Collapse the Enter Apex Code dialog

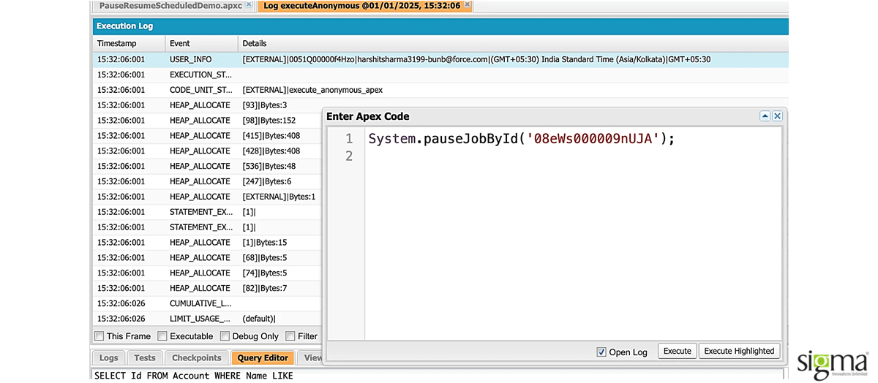(x=765, y=116)
